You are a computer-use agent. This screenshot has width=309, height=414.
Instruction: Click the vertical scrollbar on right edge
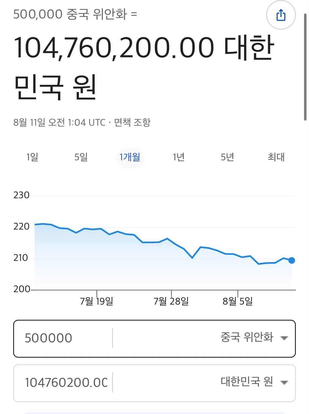pos(305,67)
